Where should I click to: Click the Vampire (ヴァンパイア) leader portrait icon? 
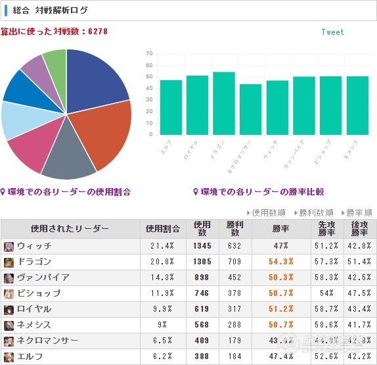pos(9,278)
